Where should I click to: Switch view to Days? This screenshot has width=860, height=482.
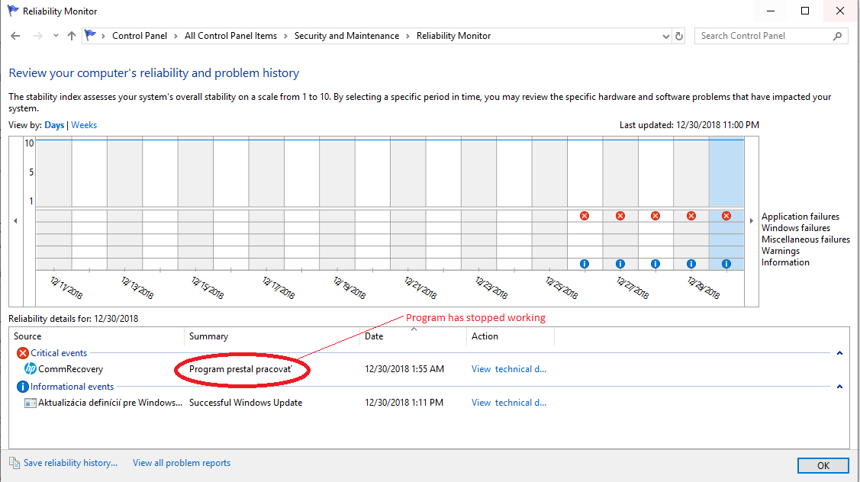point(54,125)
